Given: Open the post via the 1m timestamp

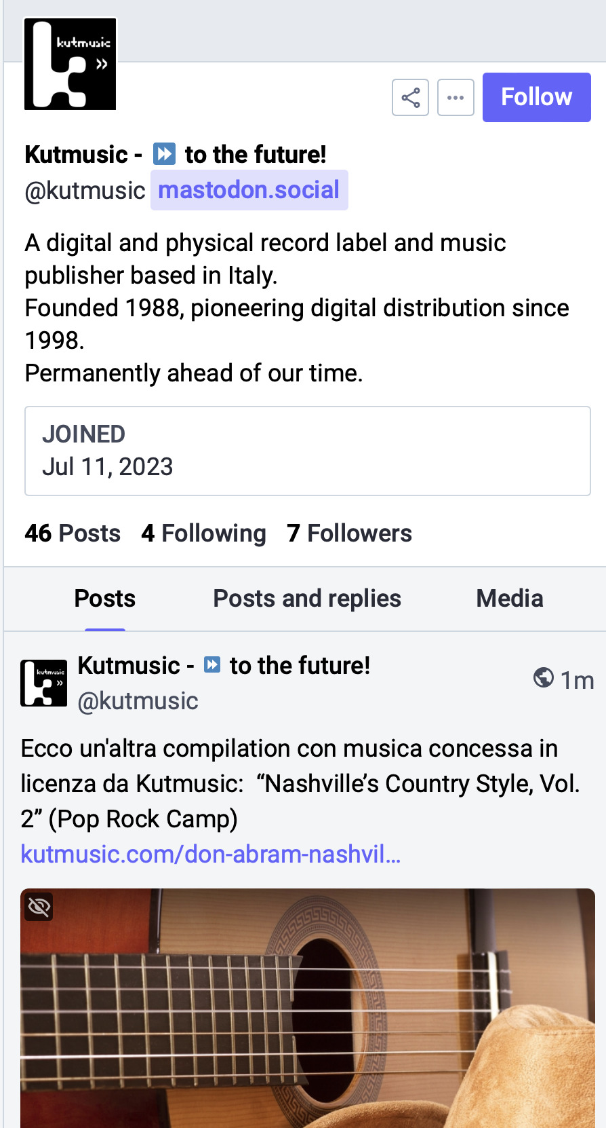Looking at the screenshot, I should tap(577, 680).
